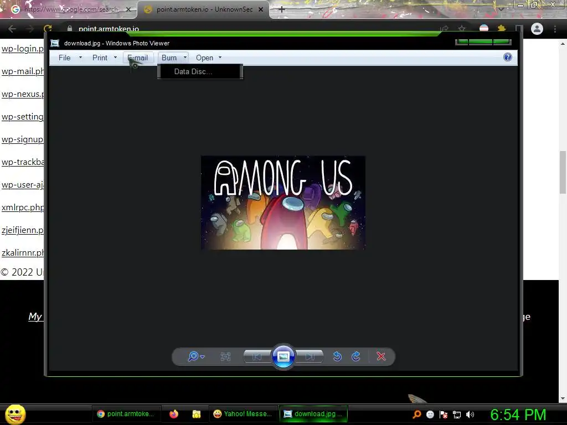Click the action center flag icon
Viewport: 567px width, 425px height.
point(444,414)
